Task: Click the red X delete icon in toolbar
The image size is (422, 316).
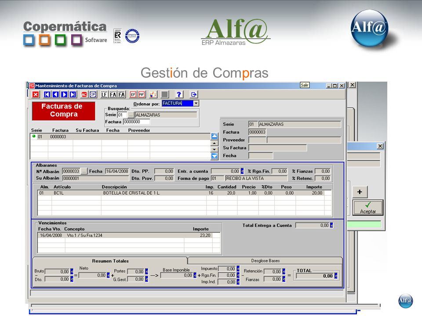Action: [36, 94]
